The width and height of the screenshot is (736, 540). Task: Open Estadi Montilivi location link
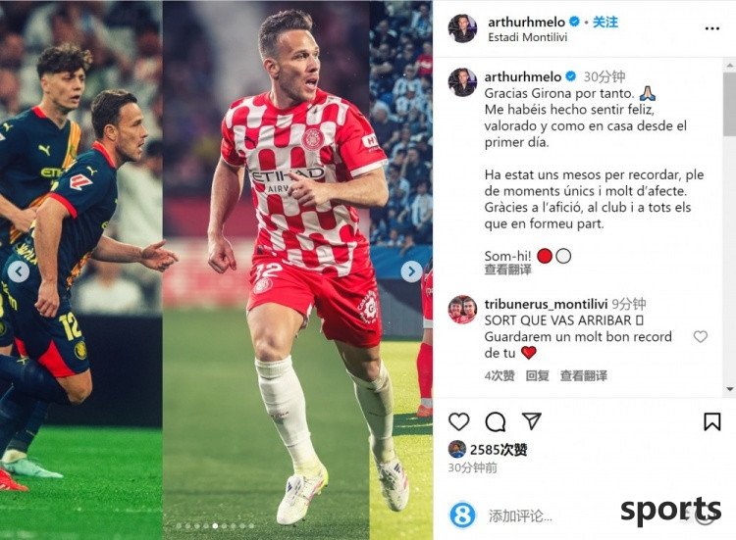point(527,37)
